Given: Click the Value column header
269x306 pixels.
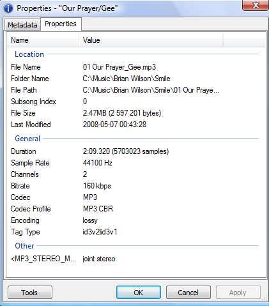Looking at the screenshot, I should pyautogui.click(x=151, y=40).
